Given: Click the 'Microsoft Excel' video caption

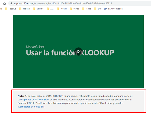Looking at the screenshot, I should 35,47.
